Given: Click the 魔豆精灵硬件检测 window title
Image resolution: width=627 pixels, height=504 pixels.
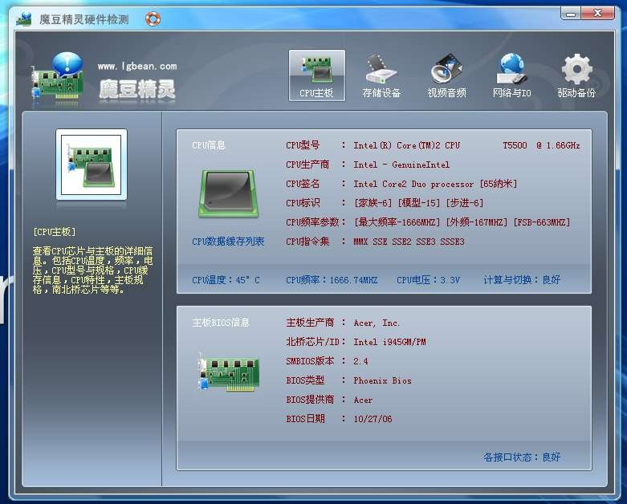Looking at the screenshot, I should point(84,19).
